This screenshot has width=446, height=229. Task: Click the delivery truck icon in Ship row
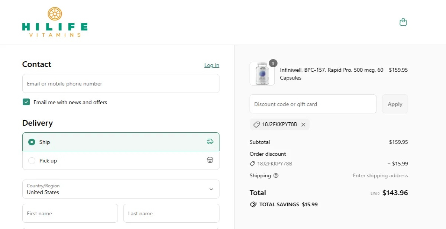210,142
